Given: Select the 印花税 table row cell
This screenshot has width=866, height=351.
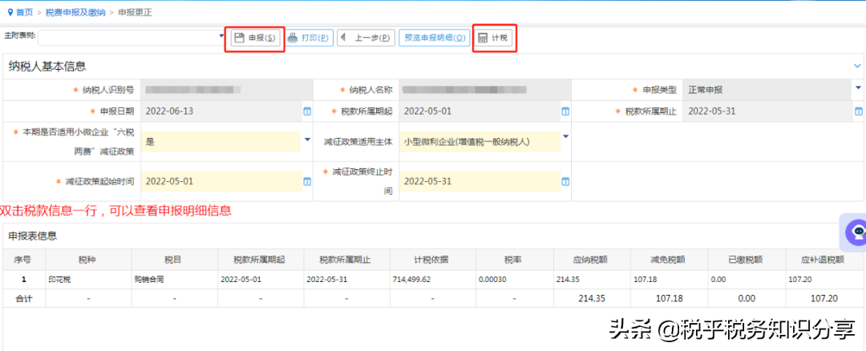Looking at the screenshot, I should 88,279.
